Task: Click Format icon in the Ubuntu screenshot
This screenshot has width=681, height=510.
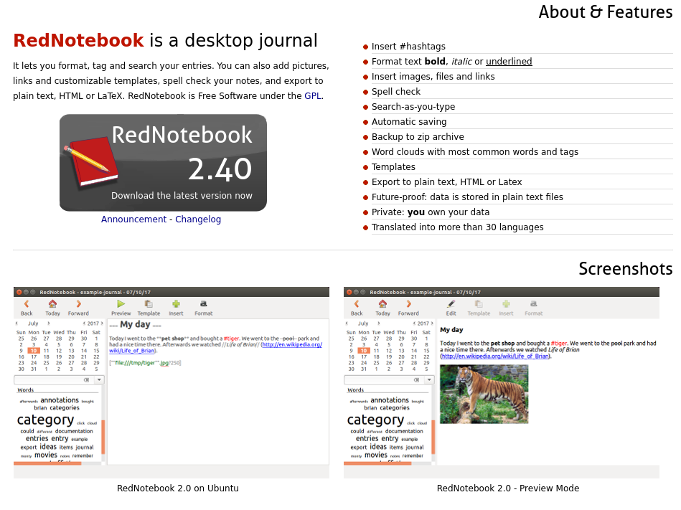Action: point(203,304)
